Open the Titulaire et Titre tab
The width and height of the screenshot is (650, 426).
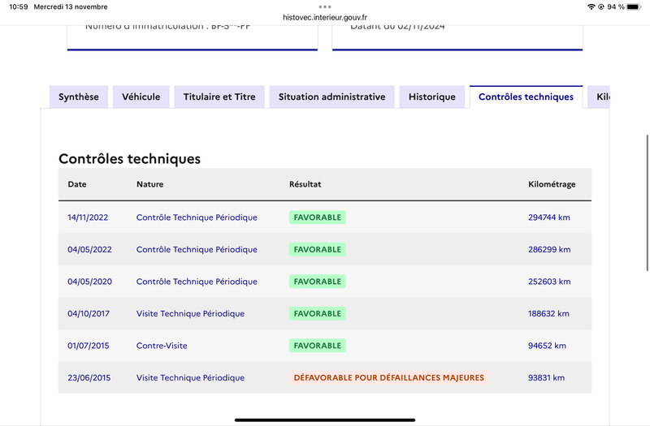tap(219, 97)
